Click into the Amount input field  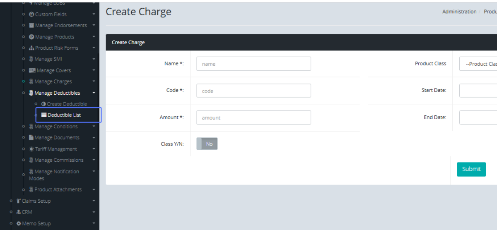tap(253, 117)
